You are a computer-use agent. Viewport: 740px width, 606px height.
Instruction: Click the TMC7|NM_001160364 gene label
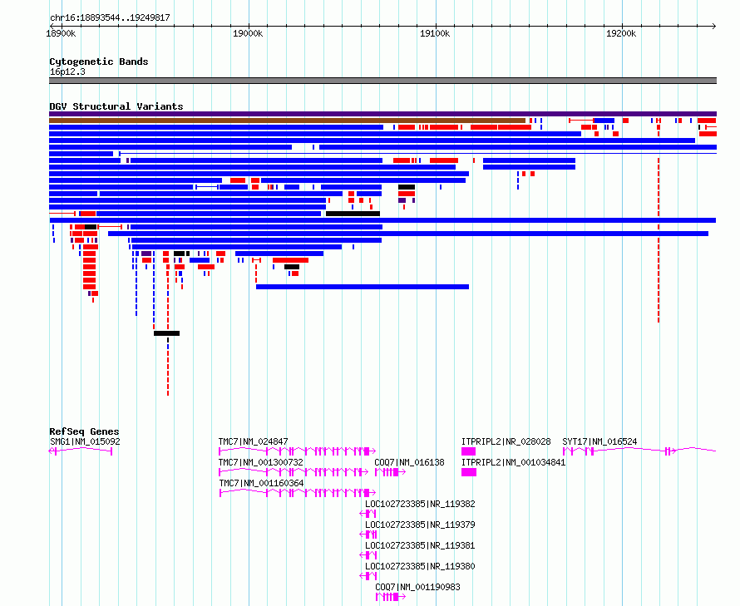coord(261,483)
